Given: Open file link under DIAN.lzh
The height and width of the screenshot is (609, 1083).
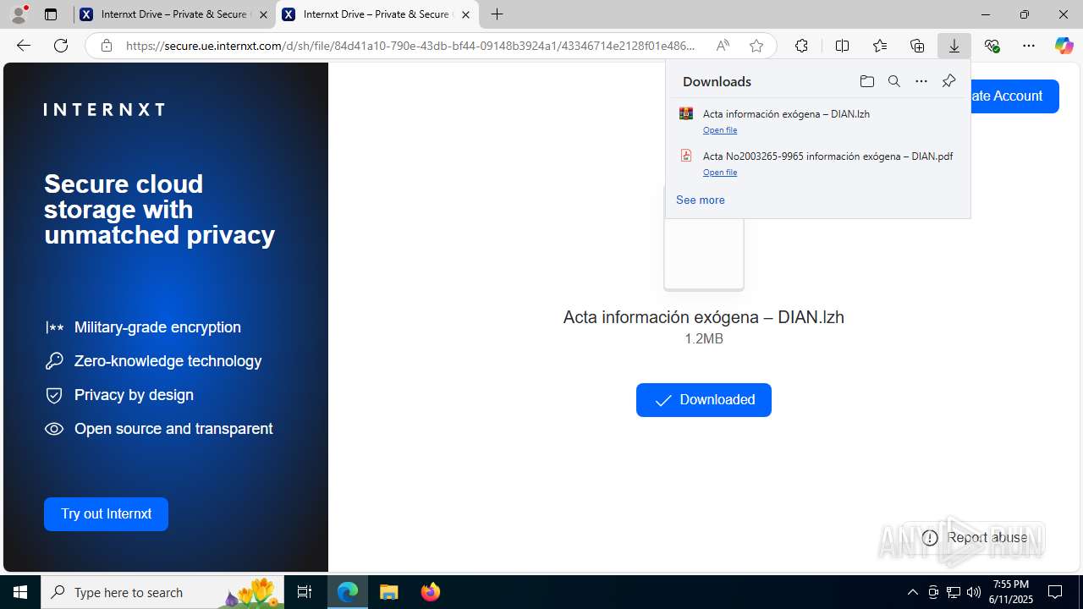Looking at the screenshot, I should (x=720, y=129).
